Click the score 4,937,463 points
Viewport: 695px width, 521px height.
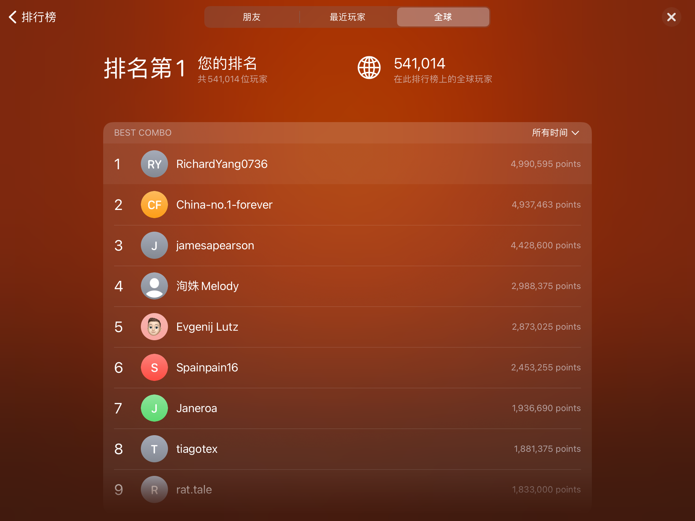(x=546, y=205)
